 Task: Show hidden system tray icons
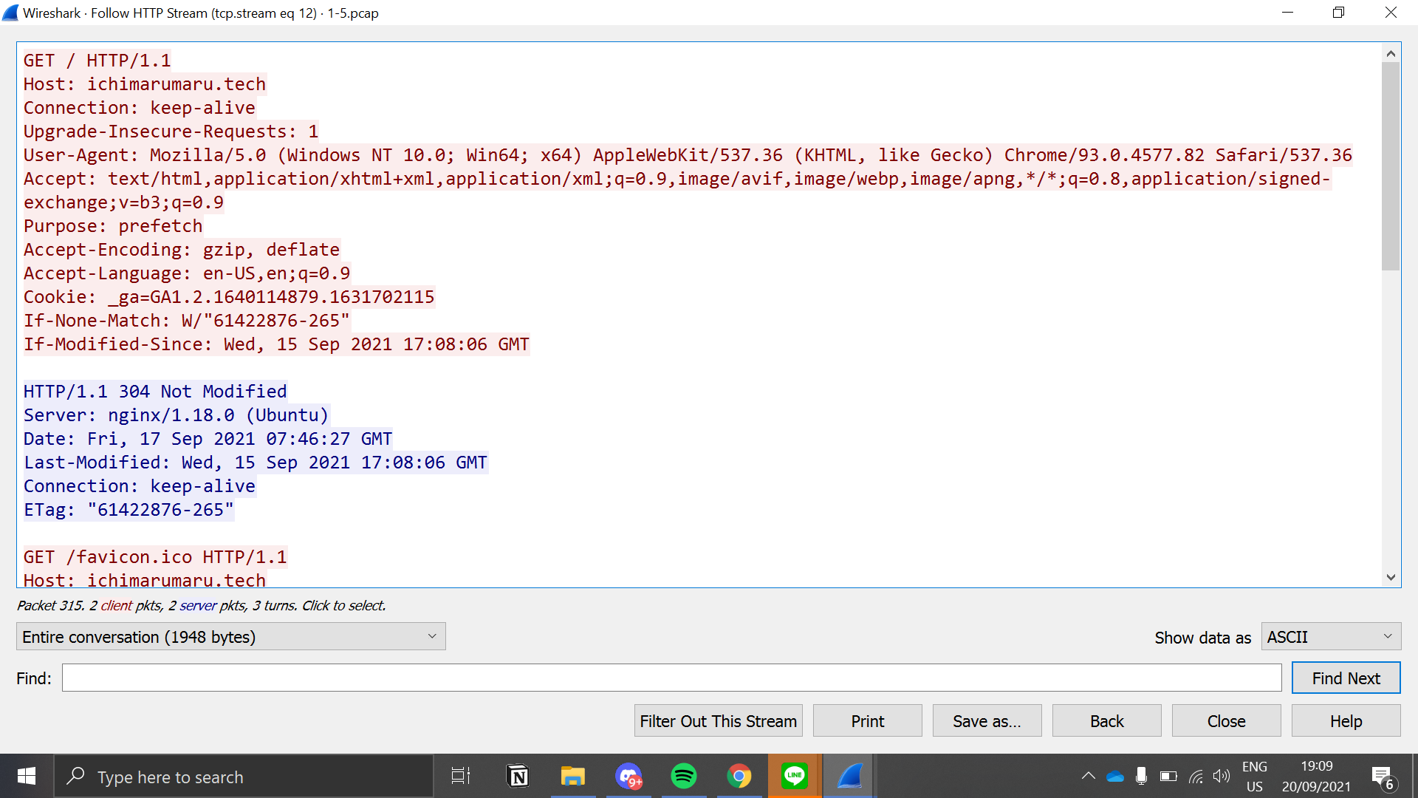point(1088,777)
